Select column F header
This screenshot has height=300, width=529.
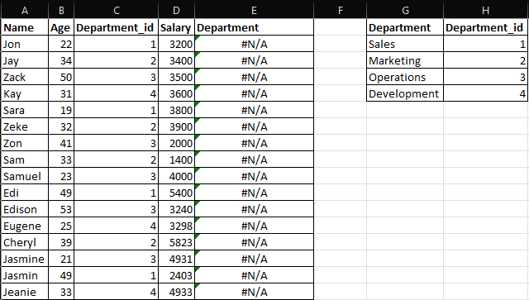[340, 11]
